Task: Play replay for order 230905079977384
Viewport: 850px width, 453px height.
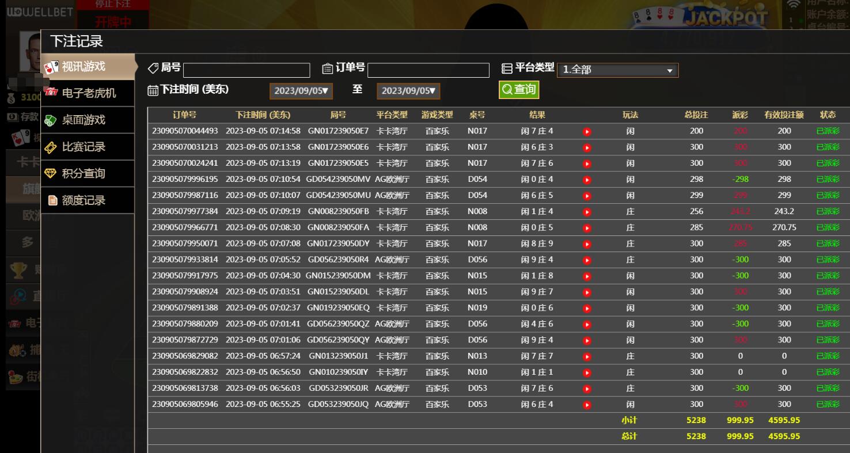Action: coord(587,212)
